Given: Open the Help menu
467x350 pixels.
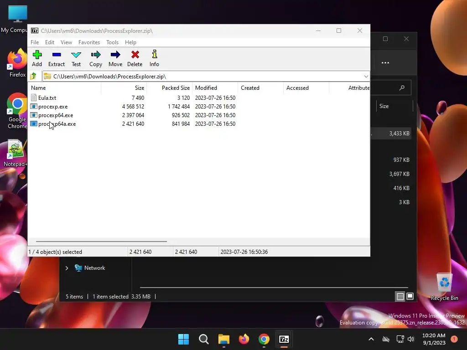Looking at the screenshot, I should click(130, 42).
